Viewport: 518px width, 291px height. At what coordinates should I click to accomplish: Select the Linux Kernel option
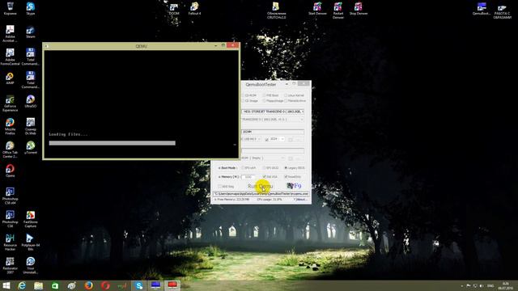click(x=295, y=95)
